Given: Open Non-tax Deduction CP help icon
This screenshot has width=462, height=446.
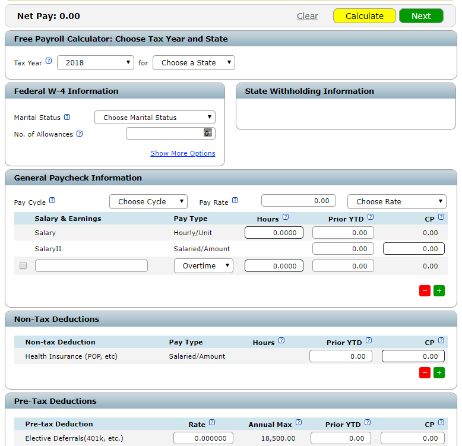Looking at the screenshot, I should pyautogui.click(x=441, y=340).
